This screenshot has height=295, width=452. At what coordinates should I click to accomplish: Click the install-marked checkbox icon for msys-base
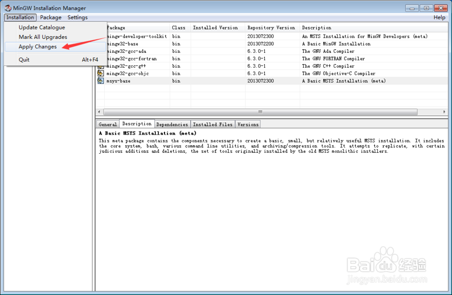(100, 81)
